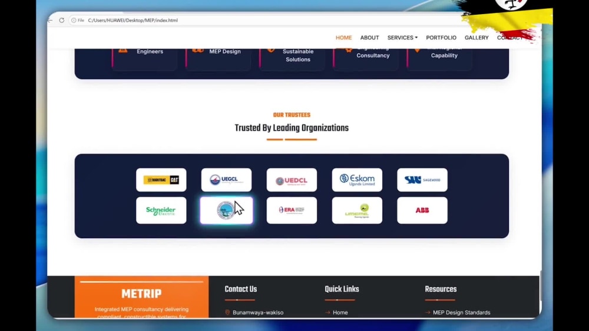Expand the SERVICES dropdown menu
Image resolution: width=589 pixels, height=331 pixels.
[x=402, y=38]
